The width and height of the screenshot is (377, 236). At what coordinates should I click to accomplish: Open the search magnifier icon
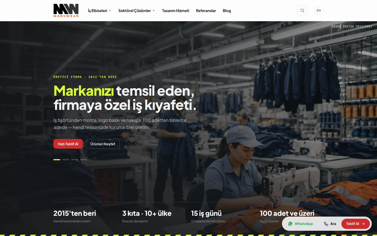pos(302,10)
